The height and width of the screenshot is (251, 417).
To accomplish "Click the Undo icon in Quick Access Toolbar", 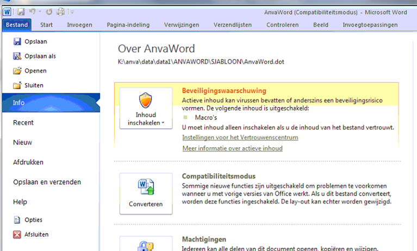I will (32, 11).
